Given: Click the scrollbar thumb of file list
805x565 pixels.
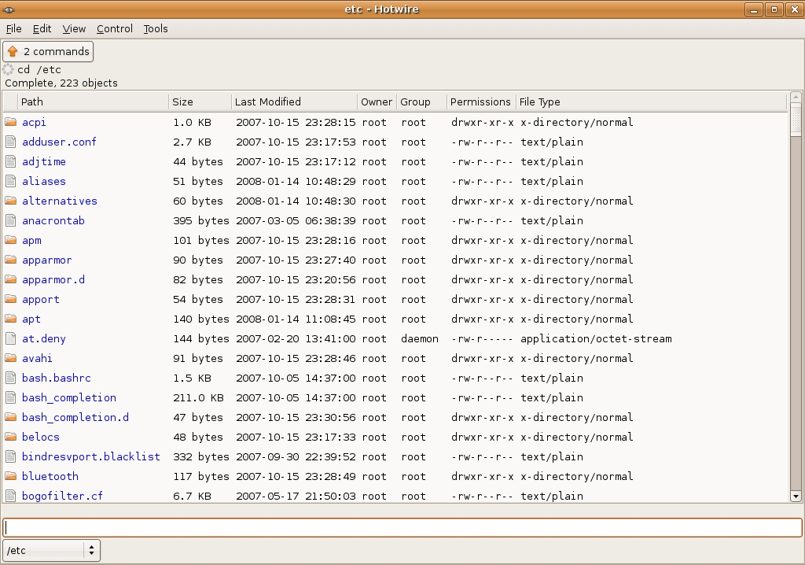Looking at the screenshot, I should pyautogui.click(x=796, y=120).
